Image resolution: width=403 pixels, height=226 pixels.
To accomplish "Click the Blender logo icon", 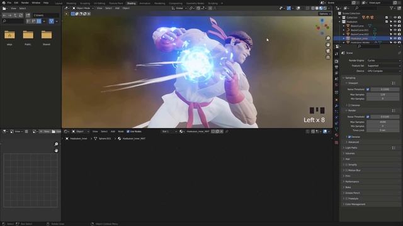I will (x=4, y=3).
